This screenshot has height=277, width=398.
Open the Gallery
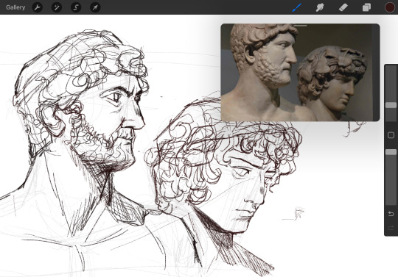[x=15, y=7]
